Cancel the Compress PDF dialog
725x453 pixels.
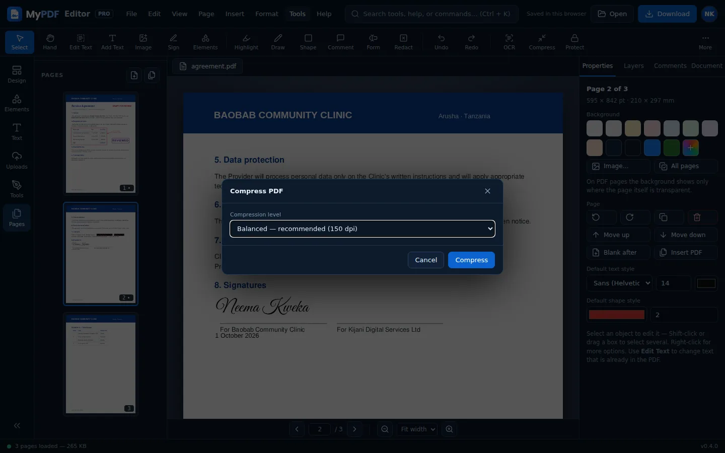point(426,260)
